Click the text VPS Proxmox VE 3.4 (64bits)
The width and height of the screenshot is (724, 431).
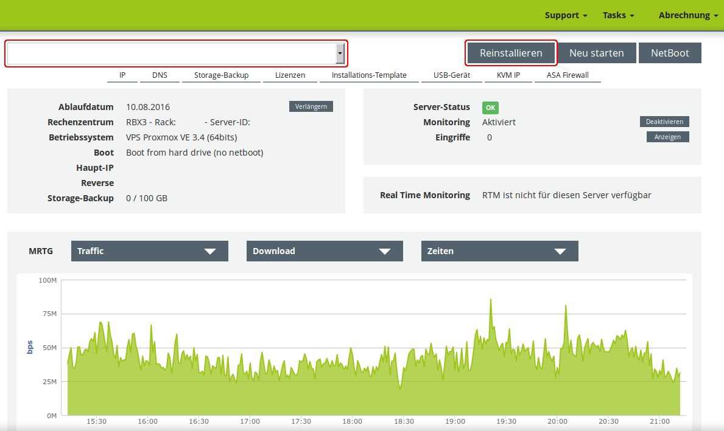181,137
